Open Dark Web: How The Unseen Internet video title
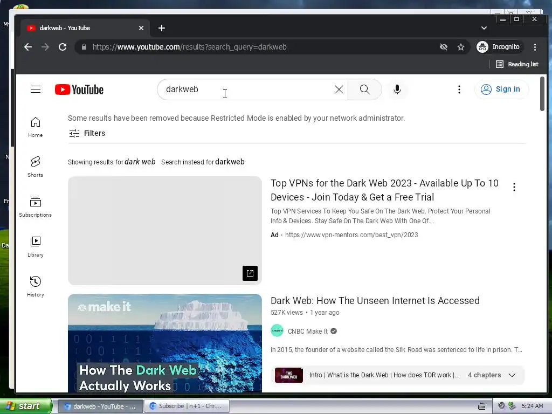This screenshot has height=414, width=552. point(375,301)
